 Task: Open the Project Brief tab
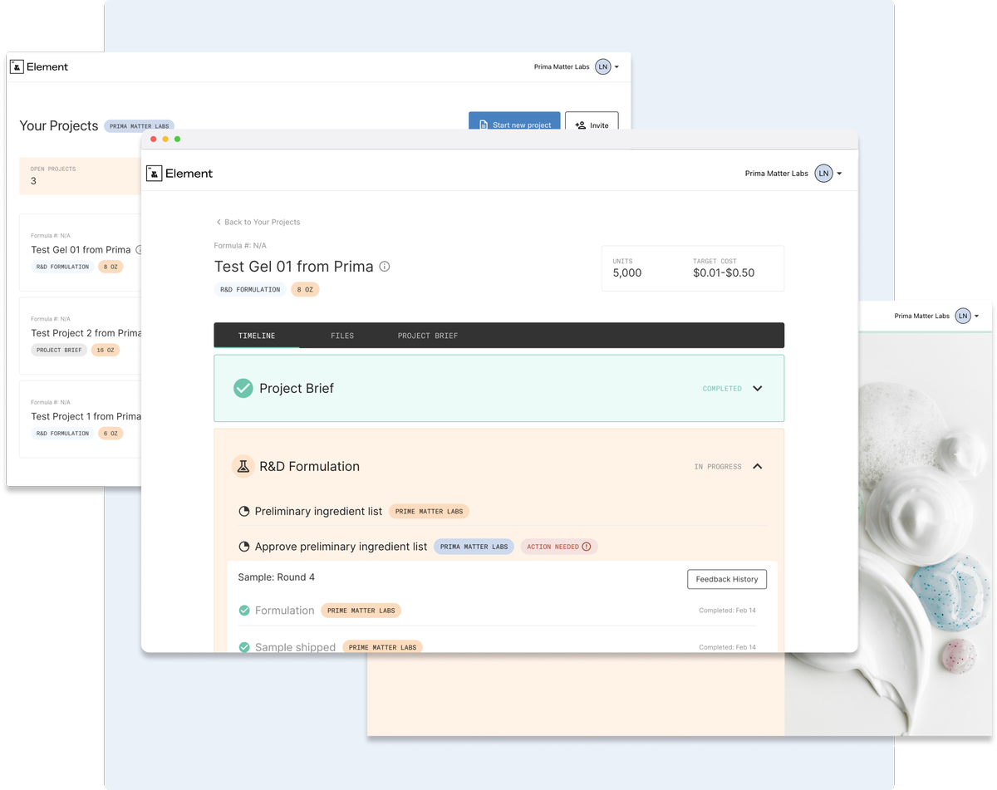427,336
